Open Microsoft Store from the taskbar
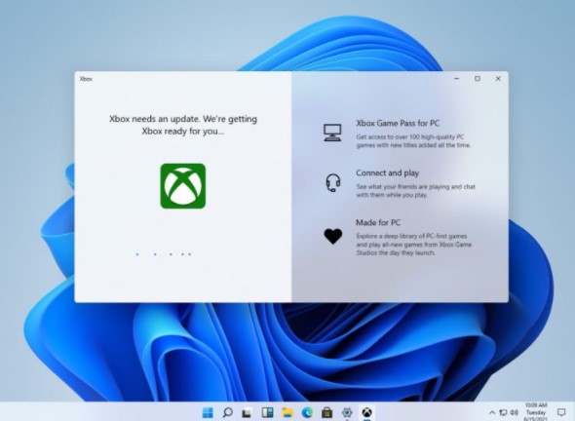This screenshot has width=575, height=421. pos(326,412)
